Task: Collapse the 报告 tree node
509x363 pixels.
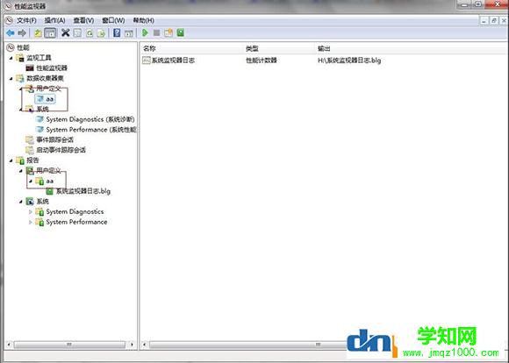Action: tap(11, 160)
